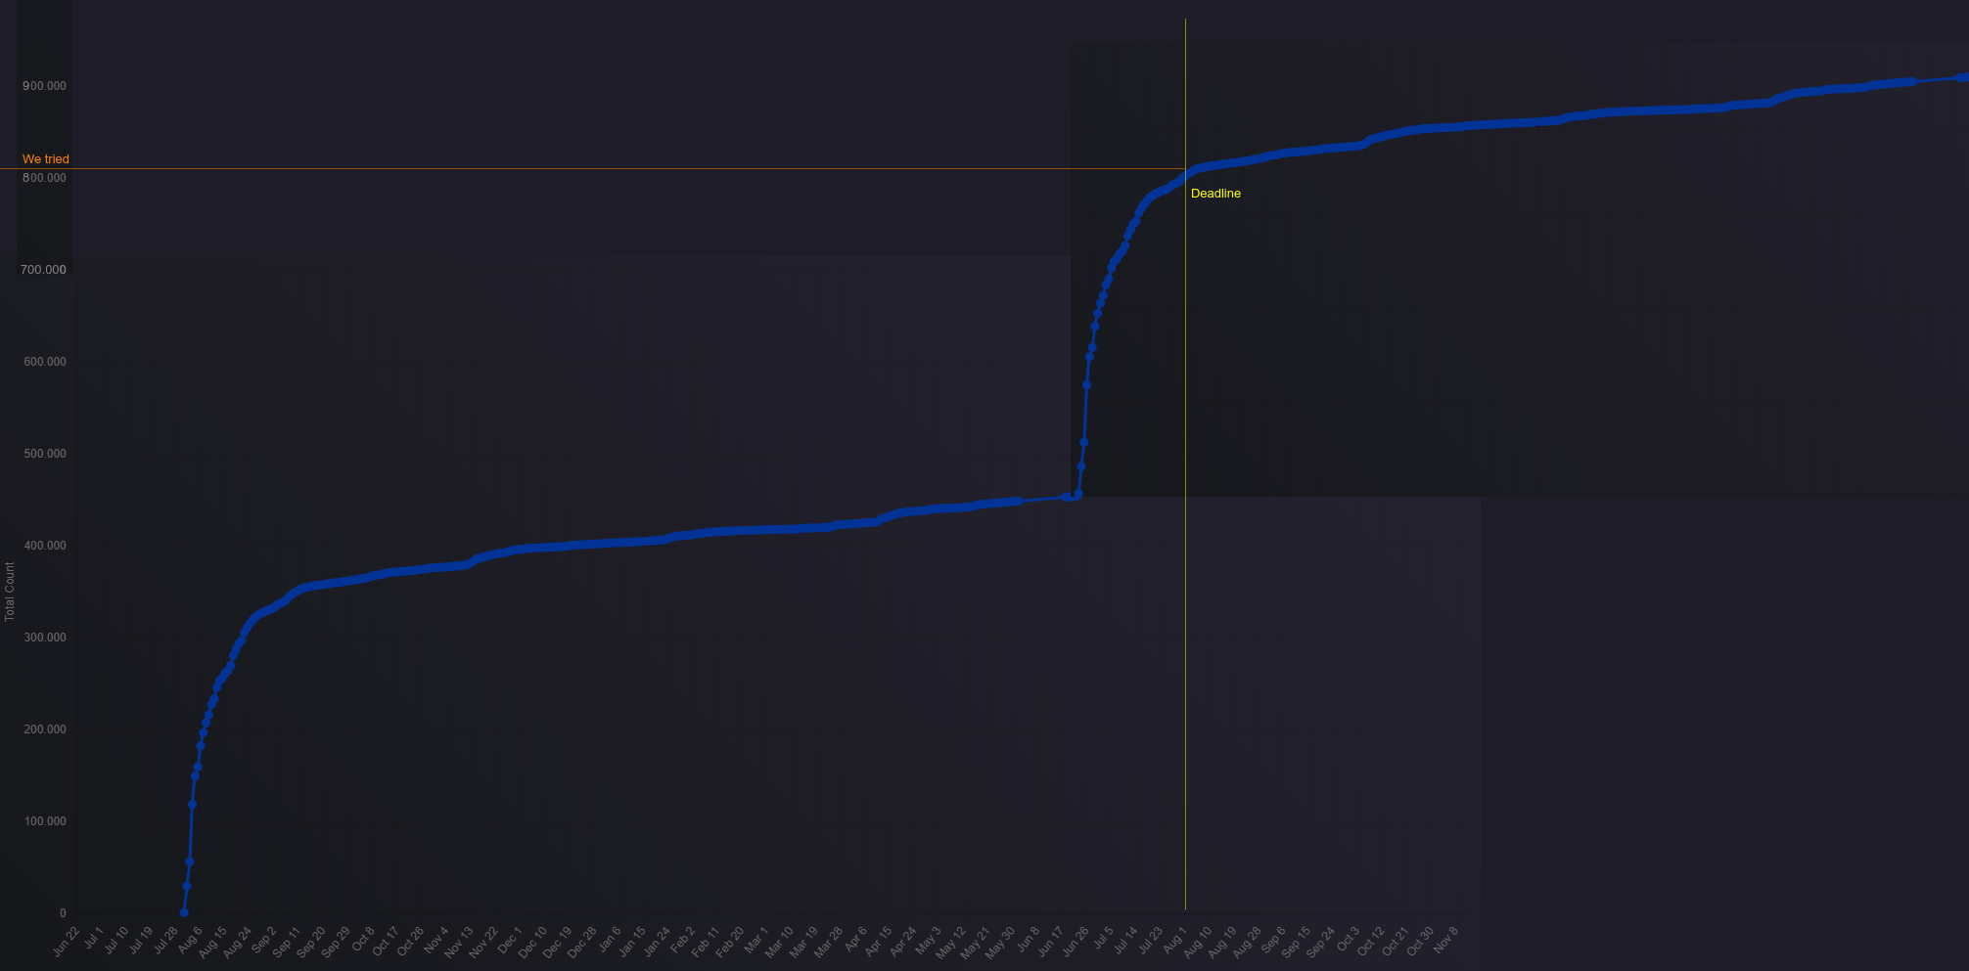The height and width of the screenshot is (971, 1969).
Task: Click the 'Total Count' y-axis title
Action: [x=10, y=592]
